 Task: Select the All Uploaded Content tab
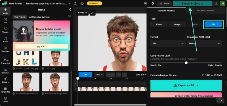pyautogui.click(x=39, y=17)
